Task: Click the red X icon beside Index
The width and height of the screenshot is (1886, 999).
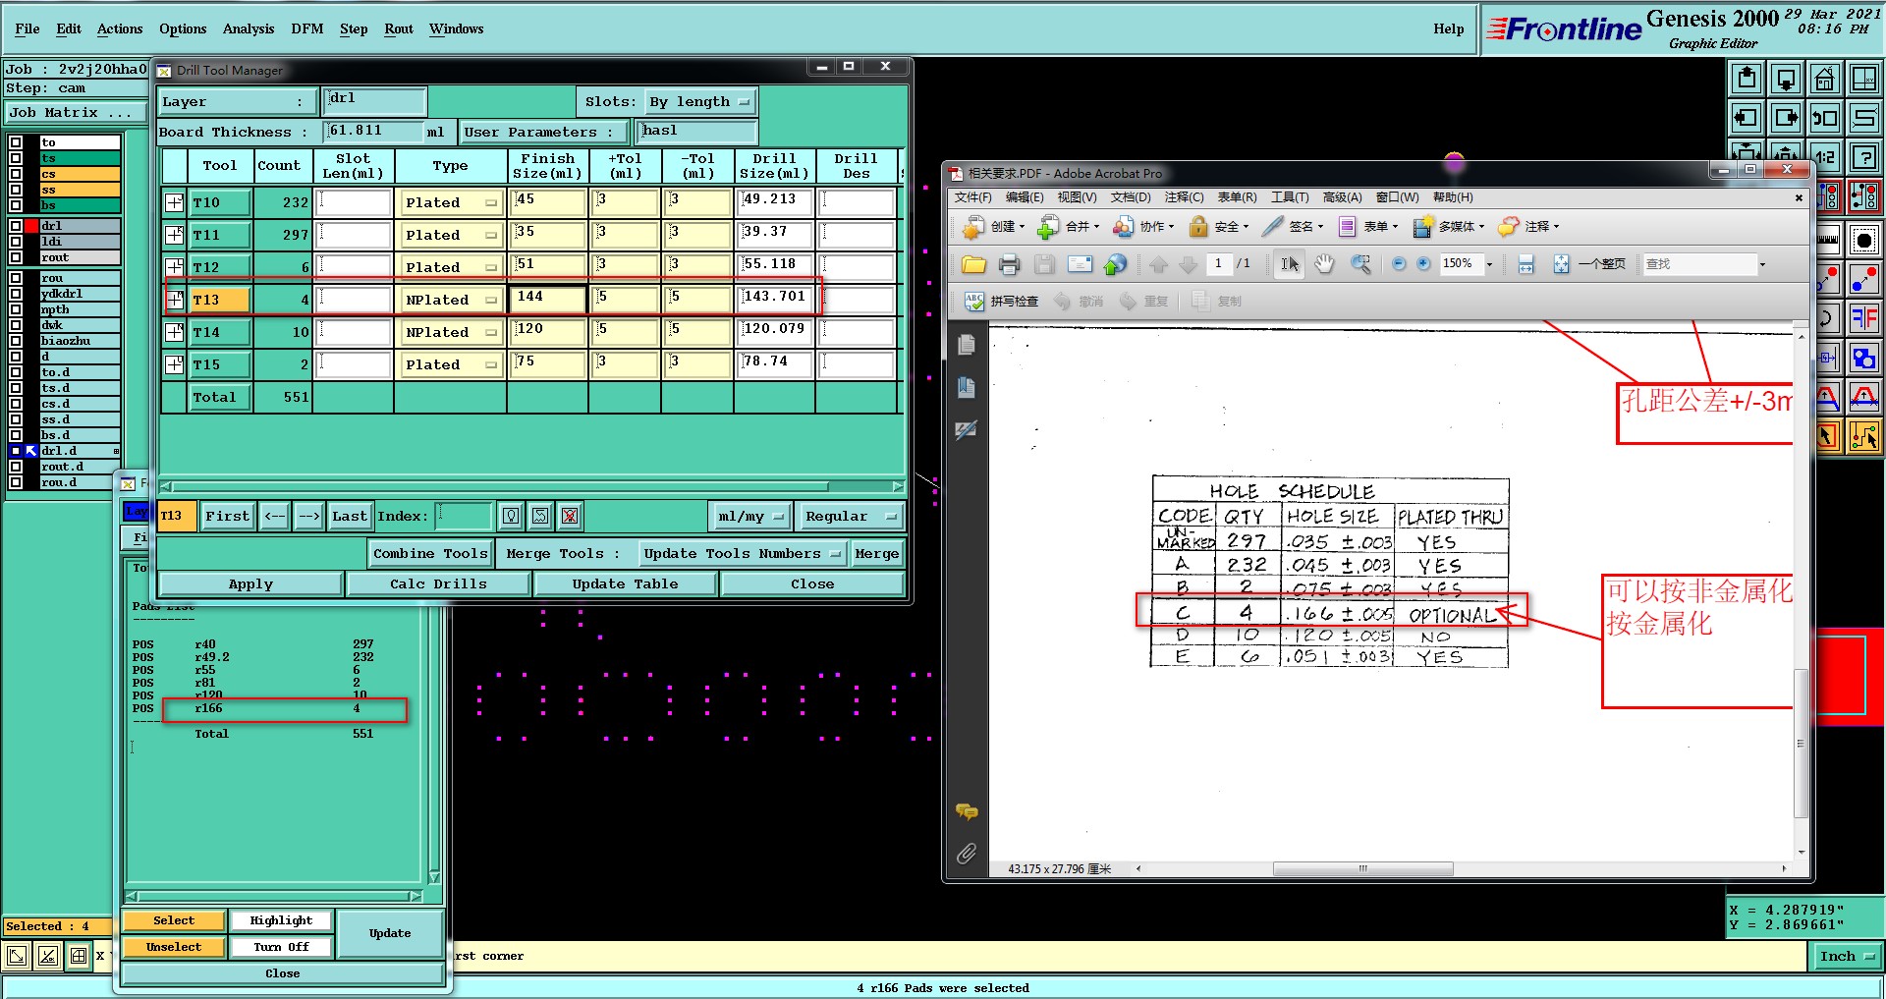Action: [570, 516]
